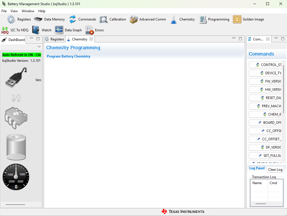Show the Data Graph view

(59, 30)
